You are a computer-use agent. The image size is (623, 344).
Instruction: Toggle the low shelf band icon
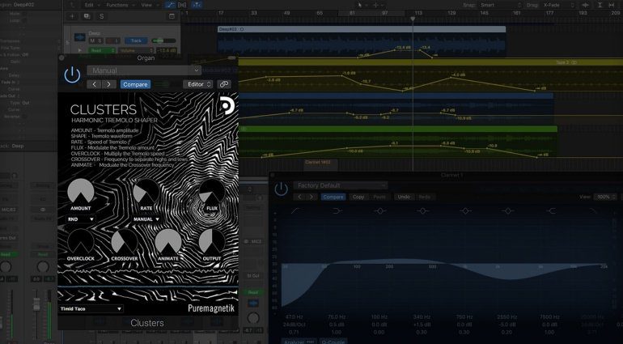337,210
